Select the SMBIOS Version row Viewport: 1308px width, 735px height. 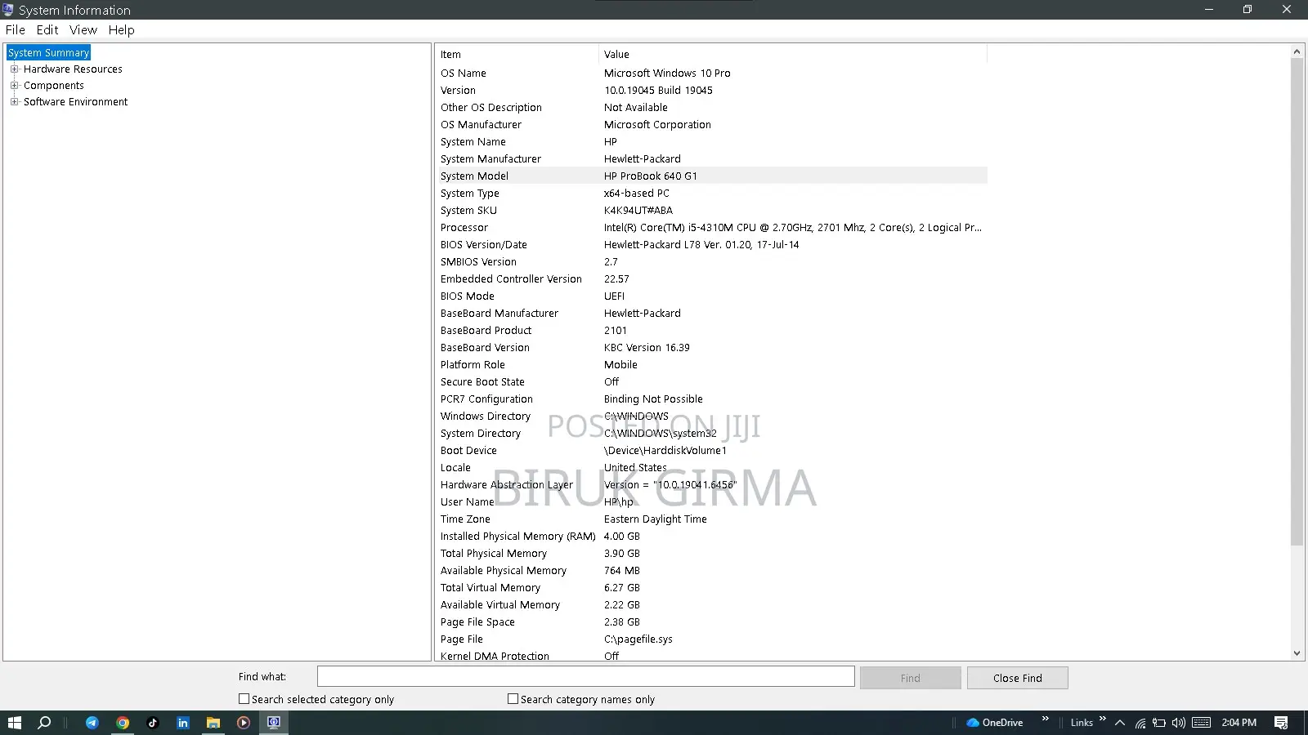coord(711,262)
